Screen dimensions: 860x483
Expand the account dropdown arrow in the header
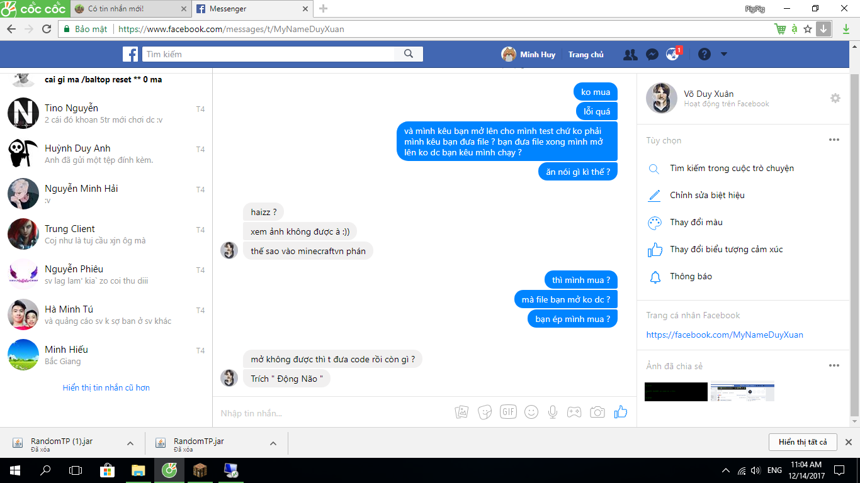tap(724, 55)
